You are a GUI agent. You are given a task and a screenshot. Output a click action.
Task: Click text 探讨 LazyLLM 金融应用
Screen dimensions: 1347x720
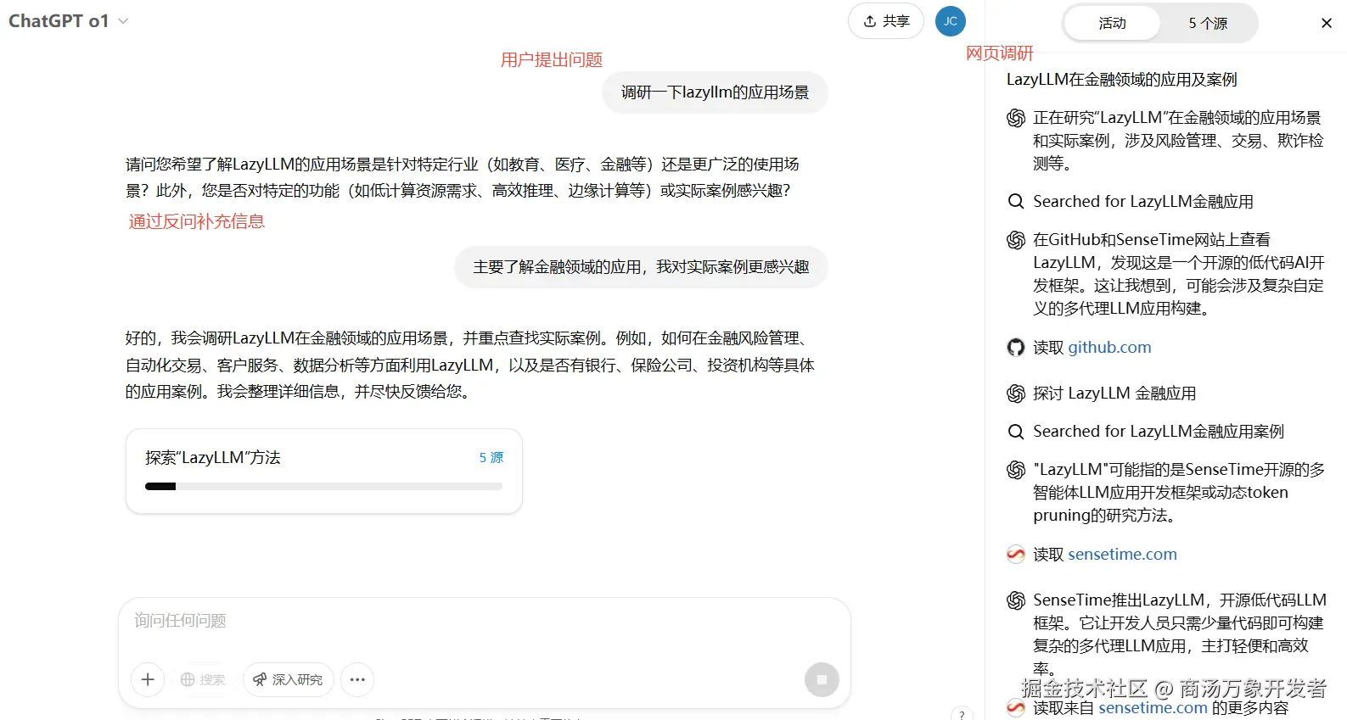1114,393
